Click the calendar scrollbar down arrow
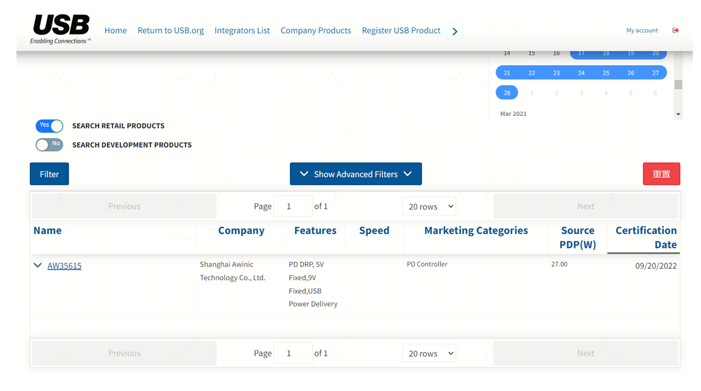Image resolution: width=701 pixels, height=391 pixels. click(678, 115)
